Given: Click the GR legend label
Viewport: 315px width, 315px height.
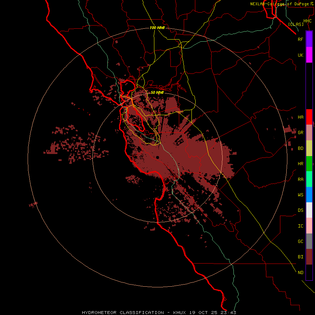Looking at the screenshot, I should point(300,133).
